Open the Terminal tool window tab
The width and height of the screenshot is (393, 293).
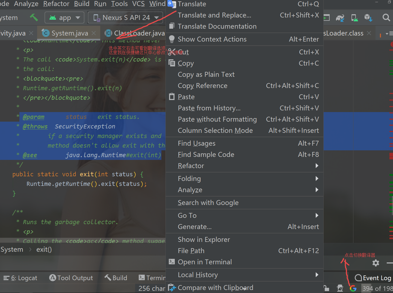152,278
